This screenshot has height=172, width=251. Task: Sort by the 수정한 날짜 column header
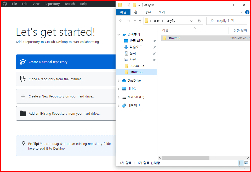[x=238, y=30]
